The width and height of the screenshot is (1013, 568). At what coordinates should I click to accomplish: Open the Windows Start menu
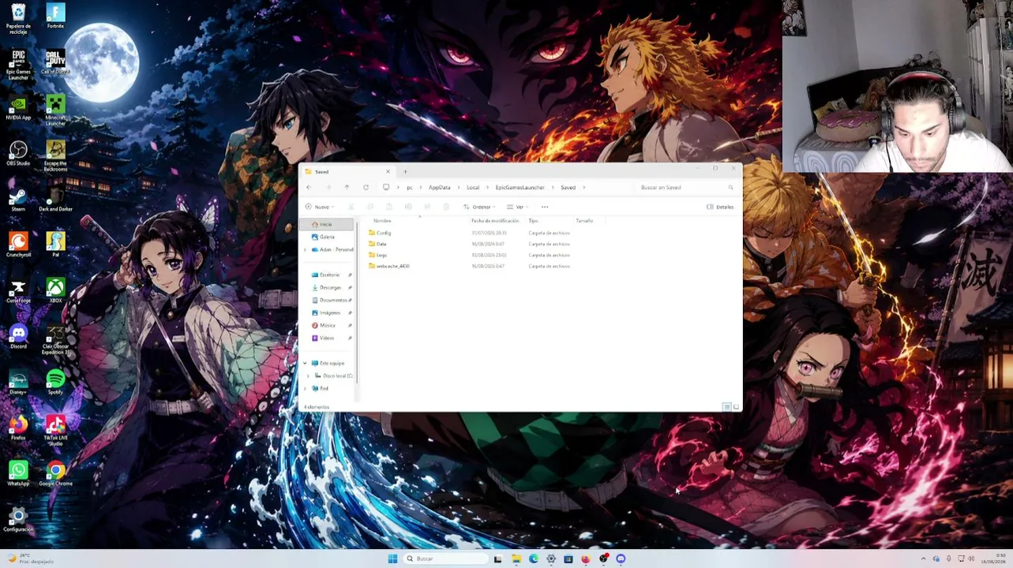tap(392, 559)
